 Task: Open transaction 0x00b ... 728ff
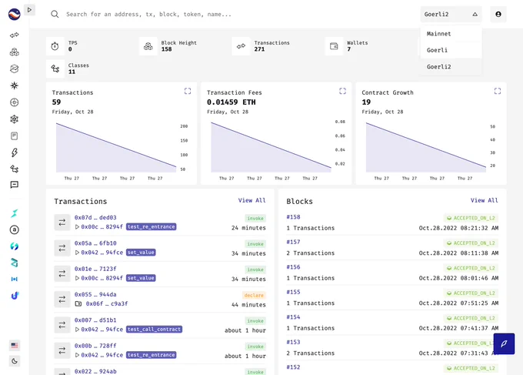pyautogui.click(x=95, y=346)
